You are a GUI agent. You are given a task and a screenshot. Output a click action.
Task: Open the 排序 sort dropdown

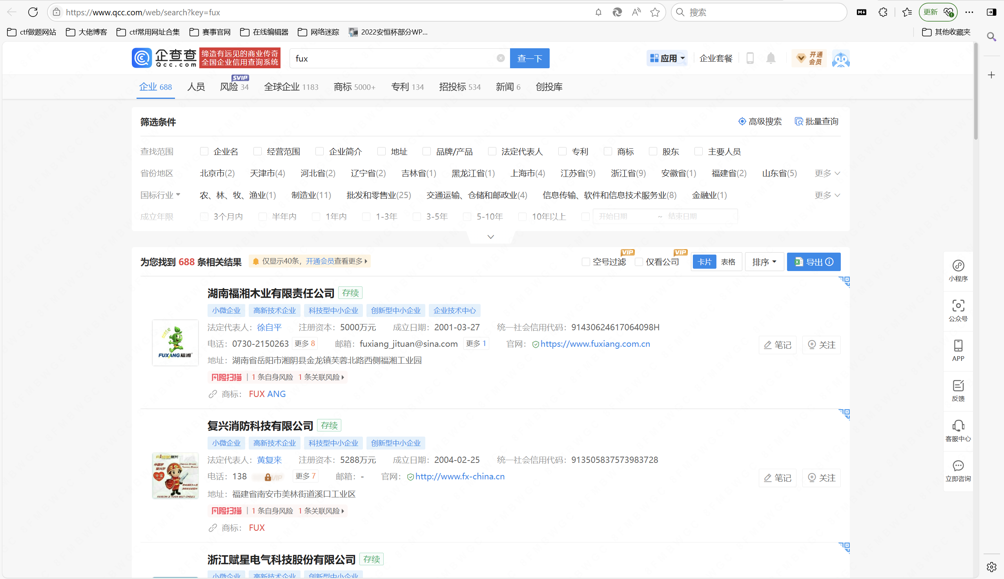click(764, 262)
